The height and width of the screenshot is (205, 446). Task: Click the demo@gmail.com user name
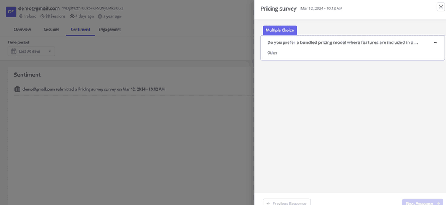pyautogui.click(x=39, y=8)
